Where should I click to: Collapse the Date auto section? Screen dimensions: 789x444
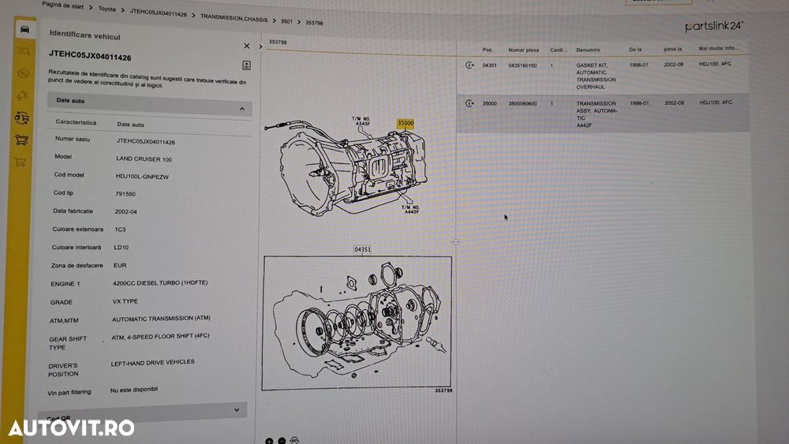242,109
